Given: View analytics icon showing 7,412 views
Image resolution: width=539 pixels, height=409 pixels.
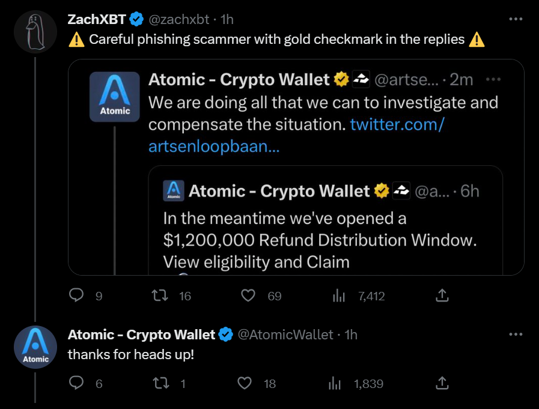Looking at the screenshot, I should (x=340, y=295).
